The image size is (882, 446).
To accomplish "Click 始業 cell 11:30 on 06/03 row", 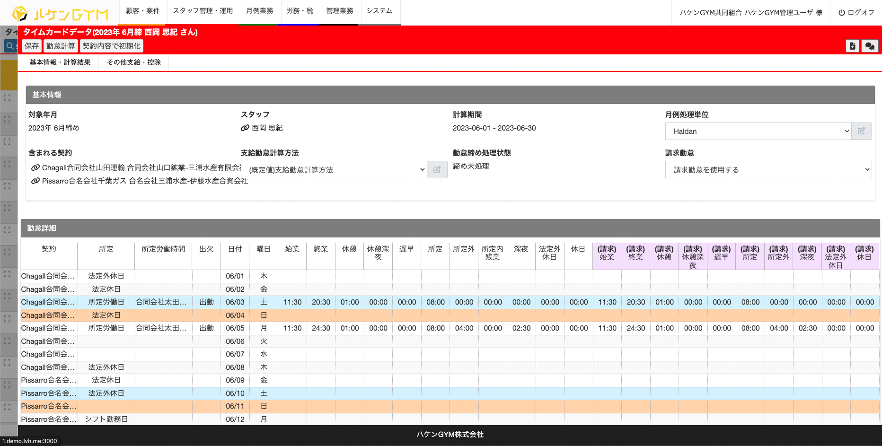I will coord(292,302).
